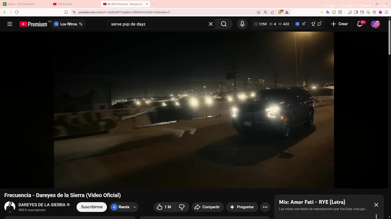The image size is (391, 219).
Task: Open Leo AI sparkle icon in toolbar
Action: point(368,12)
